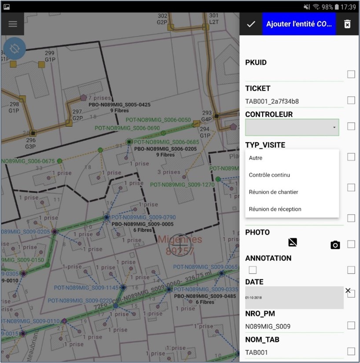Tap map label POT-N089MIG_S009-1270

coord(182,185)
